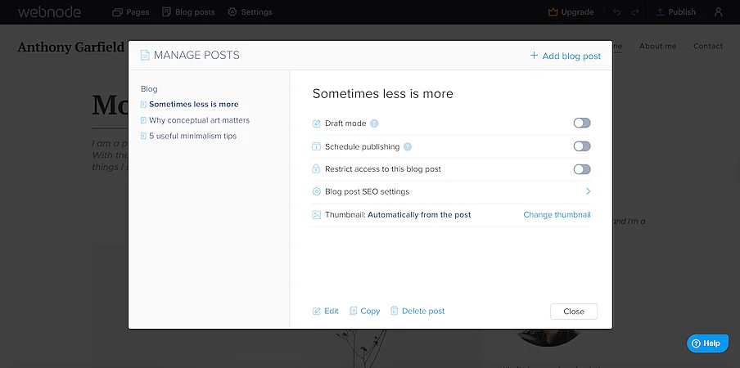
Task: Click page icon next to Why conceptual art matters
Action: [143, 121]
